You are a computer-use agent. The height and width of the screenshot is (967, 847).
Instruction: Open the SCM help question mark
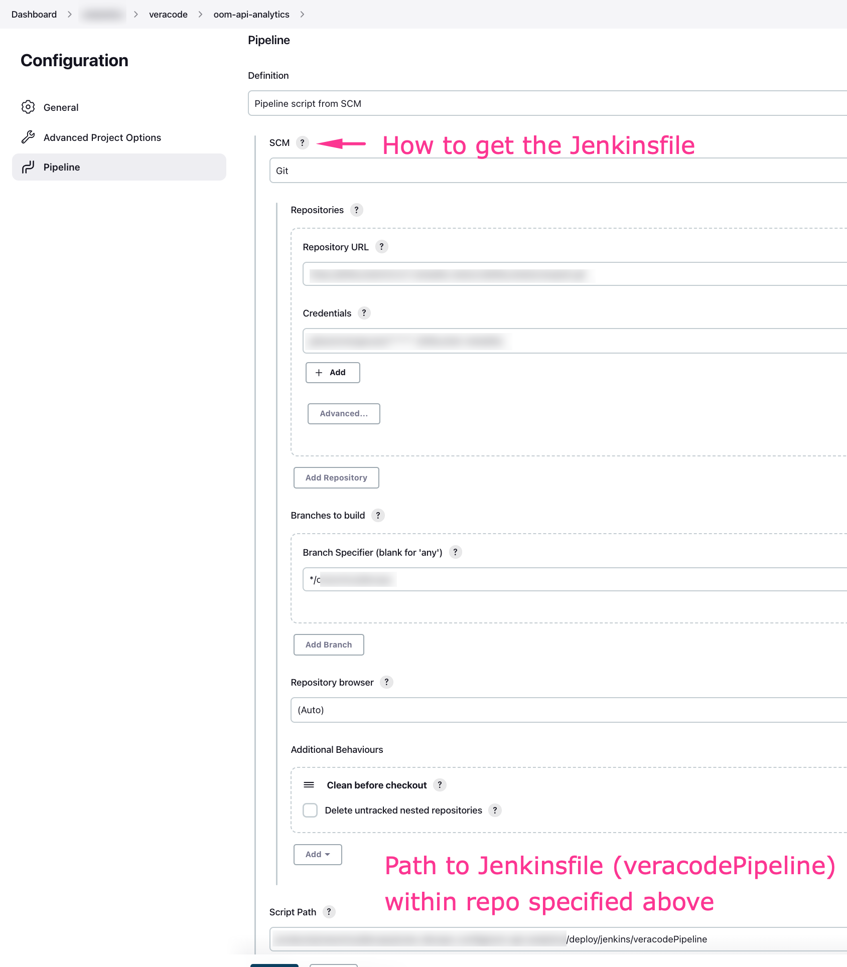click(303, 143)
